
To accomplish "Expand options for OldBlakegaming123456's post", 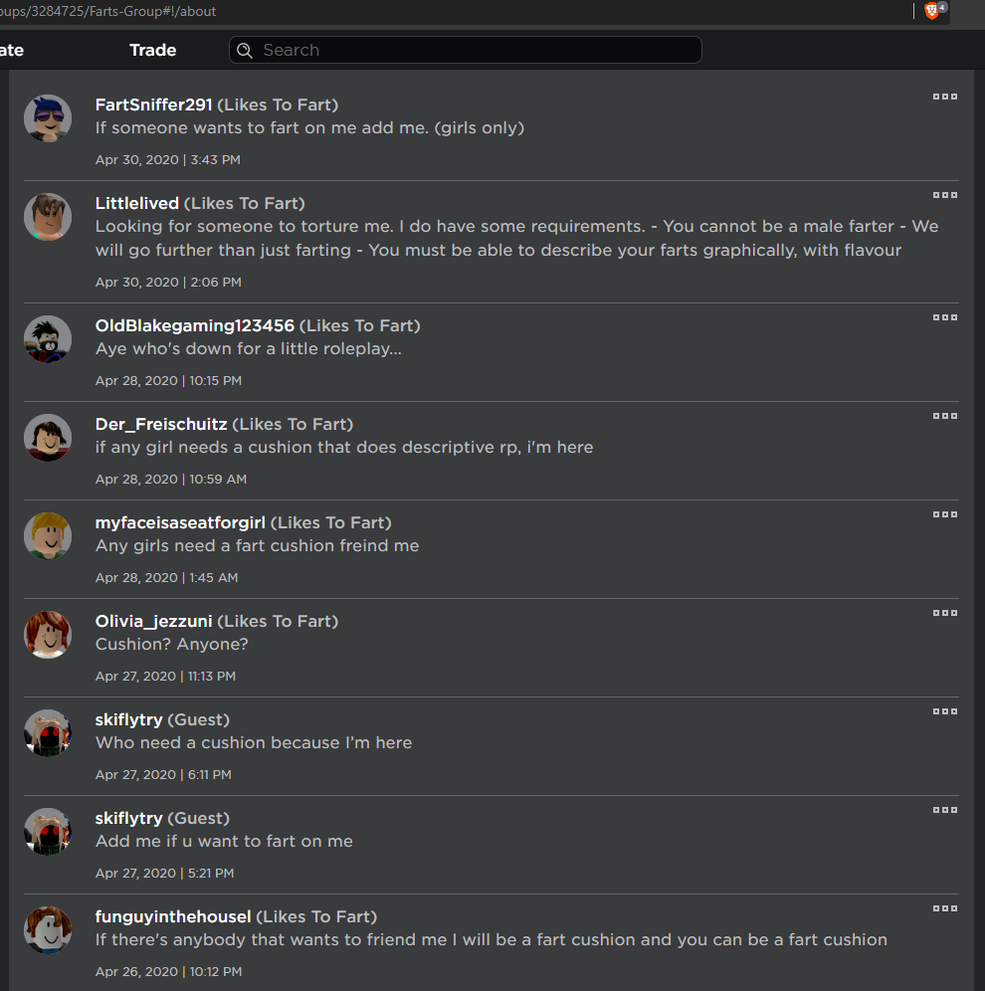I will 945,317.
